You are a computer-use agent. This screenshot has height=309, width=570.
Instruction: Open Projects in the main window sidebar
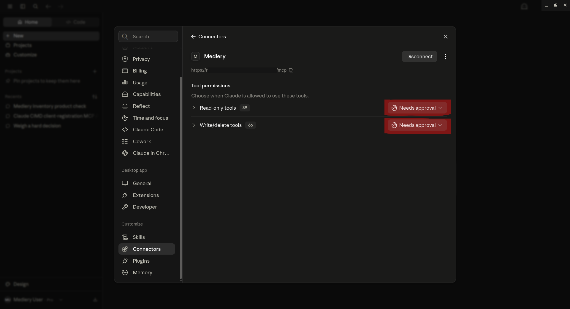click(51, 45)
